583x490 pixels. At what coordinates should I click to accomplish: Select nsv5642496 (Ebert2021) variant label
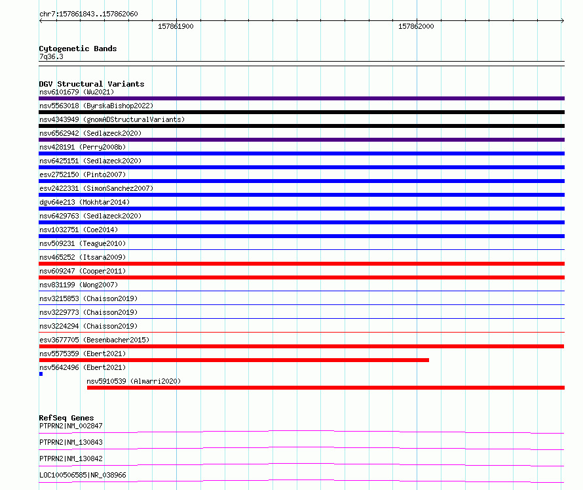(83, 367)
